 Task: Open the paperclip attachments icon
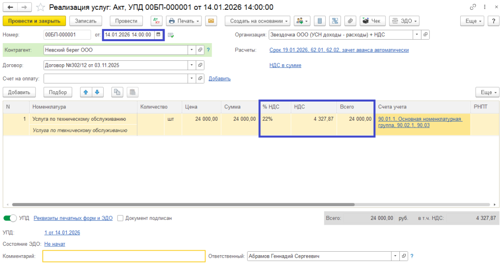(350, 21)
